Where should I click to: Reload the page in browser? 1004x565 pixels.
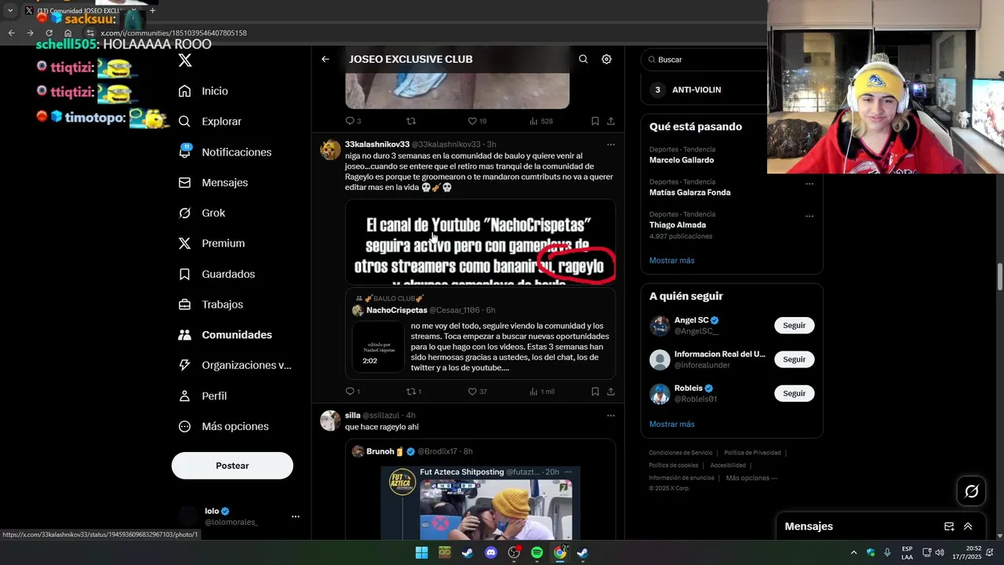tap(49, 33)
